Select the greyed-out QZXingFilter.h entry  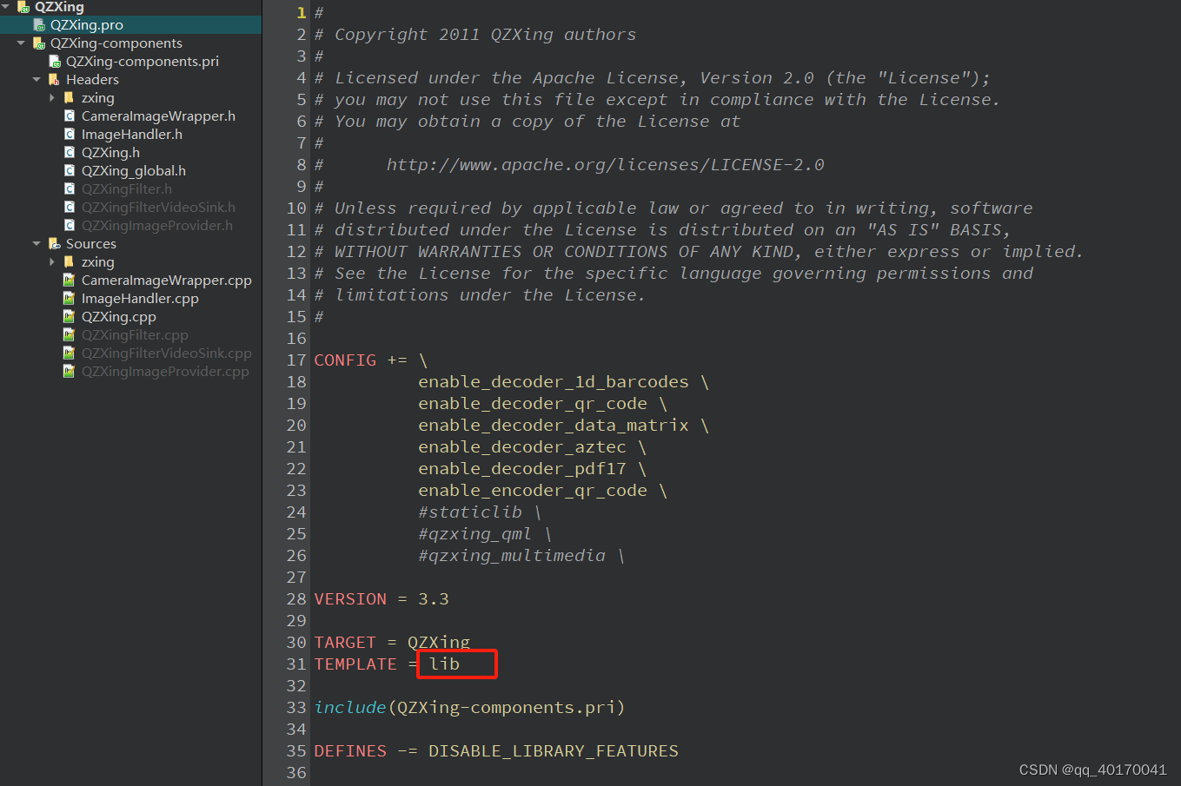pyautogui.click(x=127, y=188)
